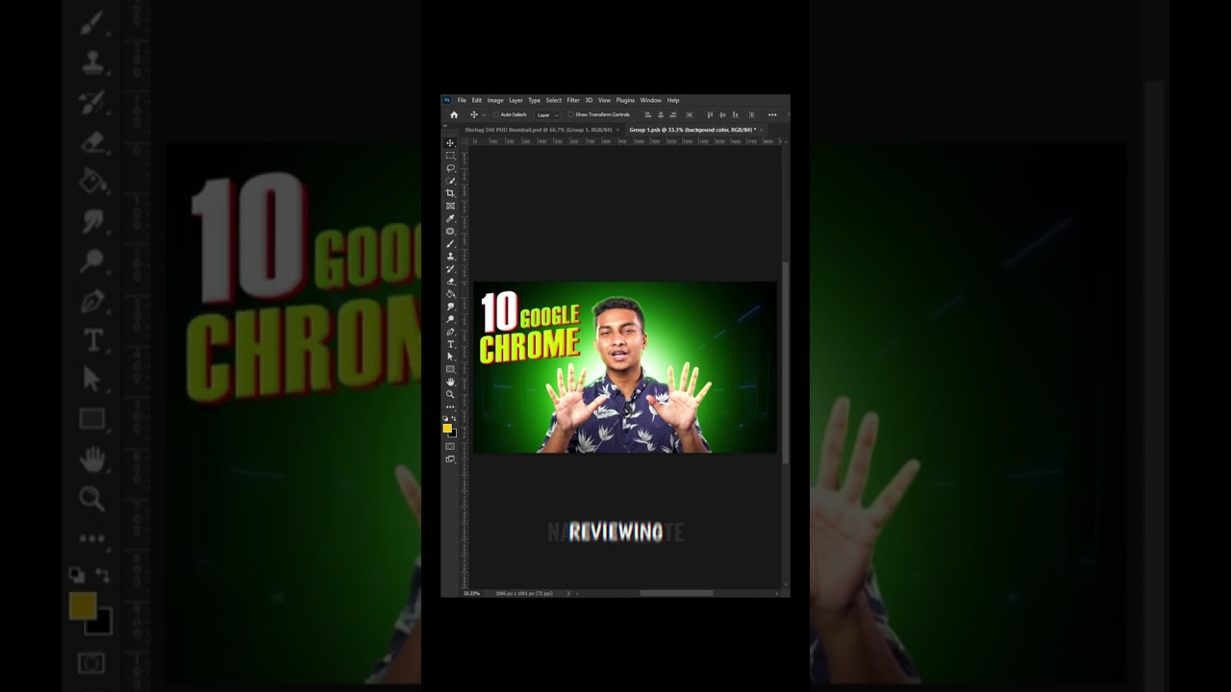Open the yellow foreground color swatch

coord(446,428)
